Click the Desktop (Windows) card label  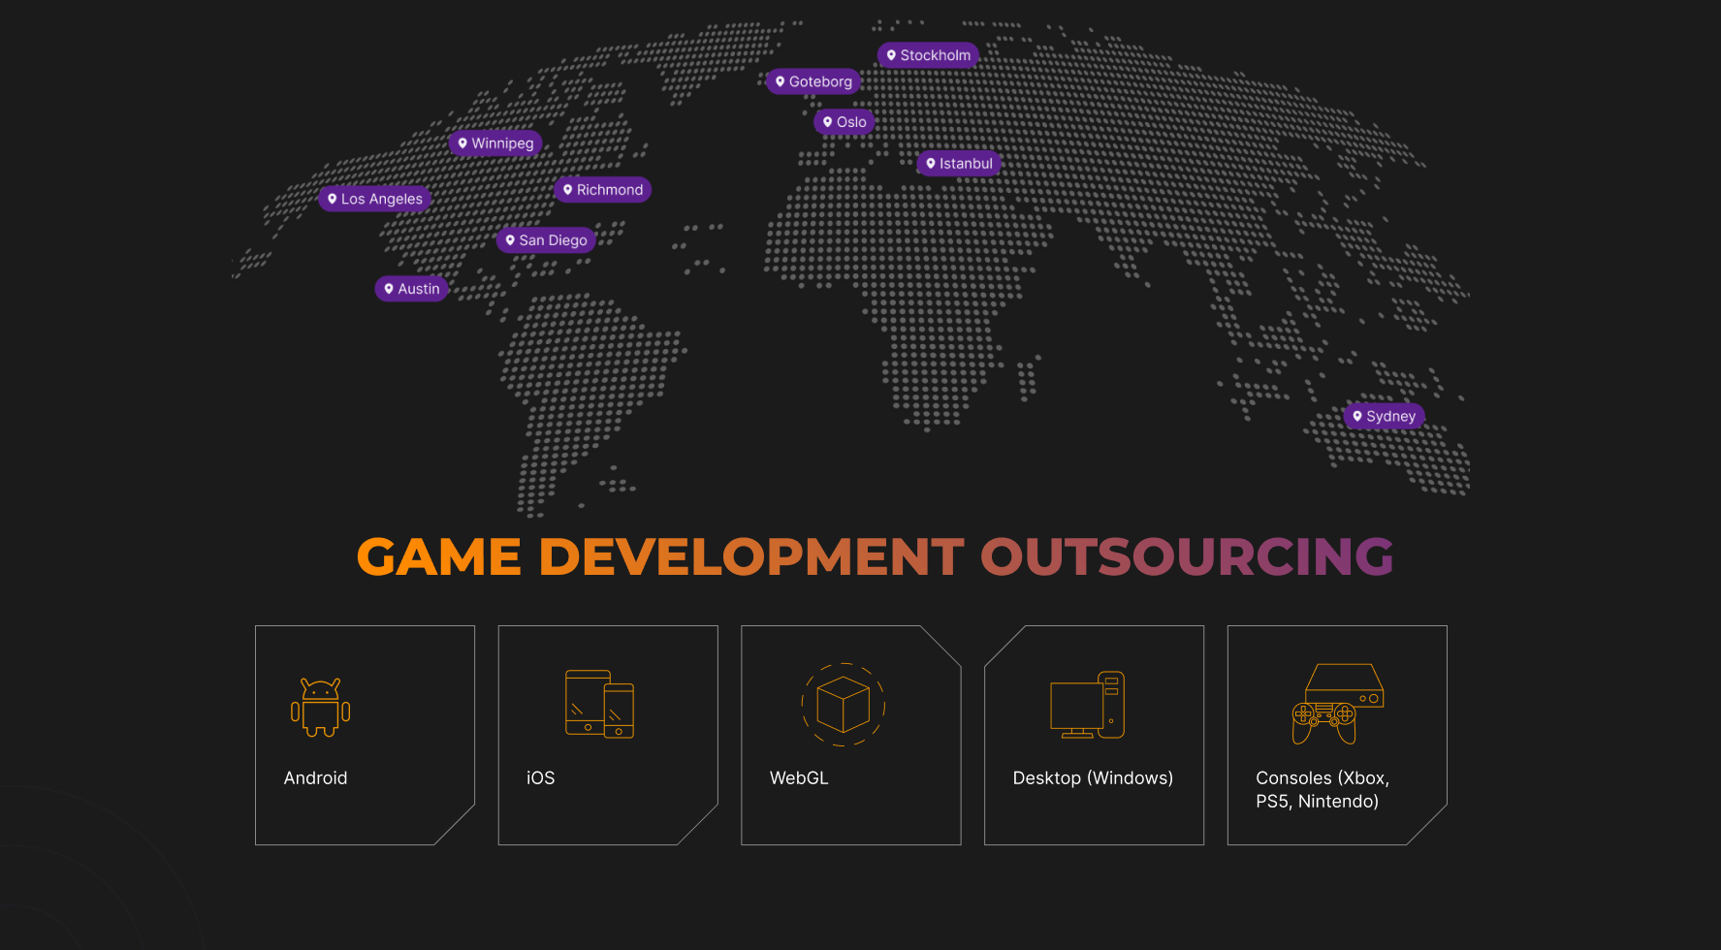(1093, 778)
